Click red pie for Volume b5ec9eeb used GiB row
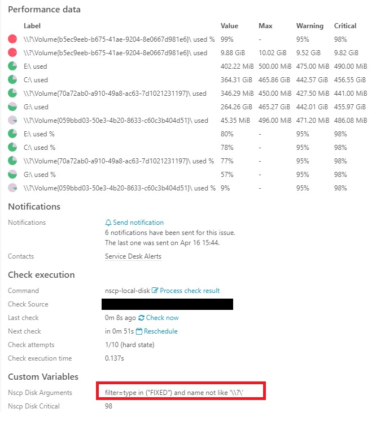Image resolution: width=385 pixels, height=422 pixels. coord(12,53)
